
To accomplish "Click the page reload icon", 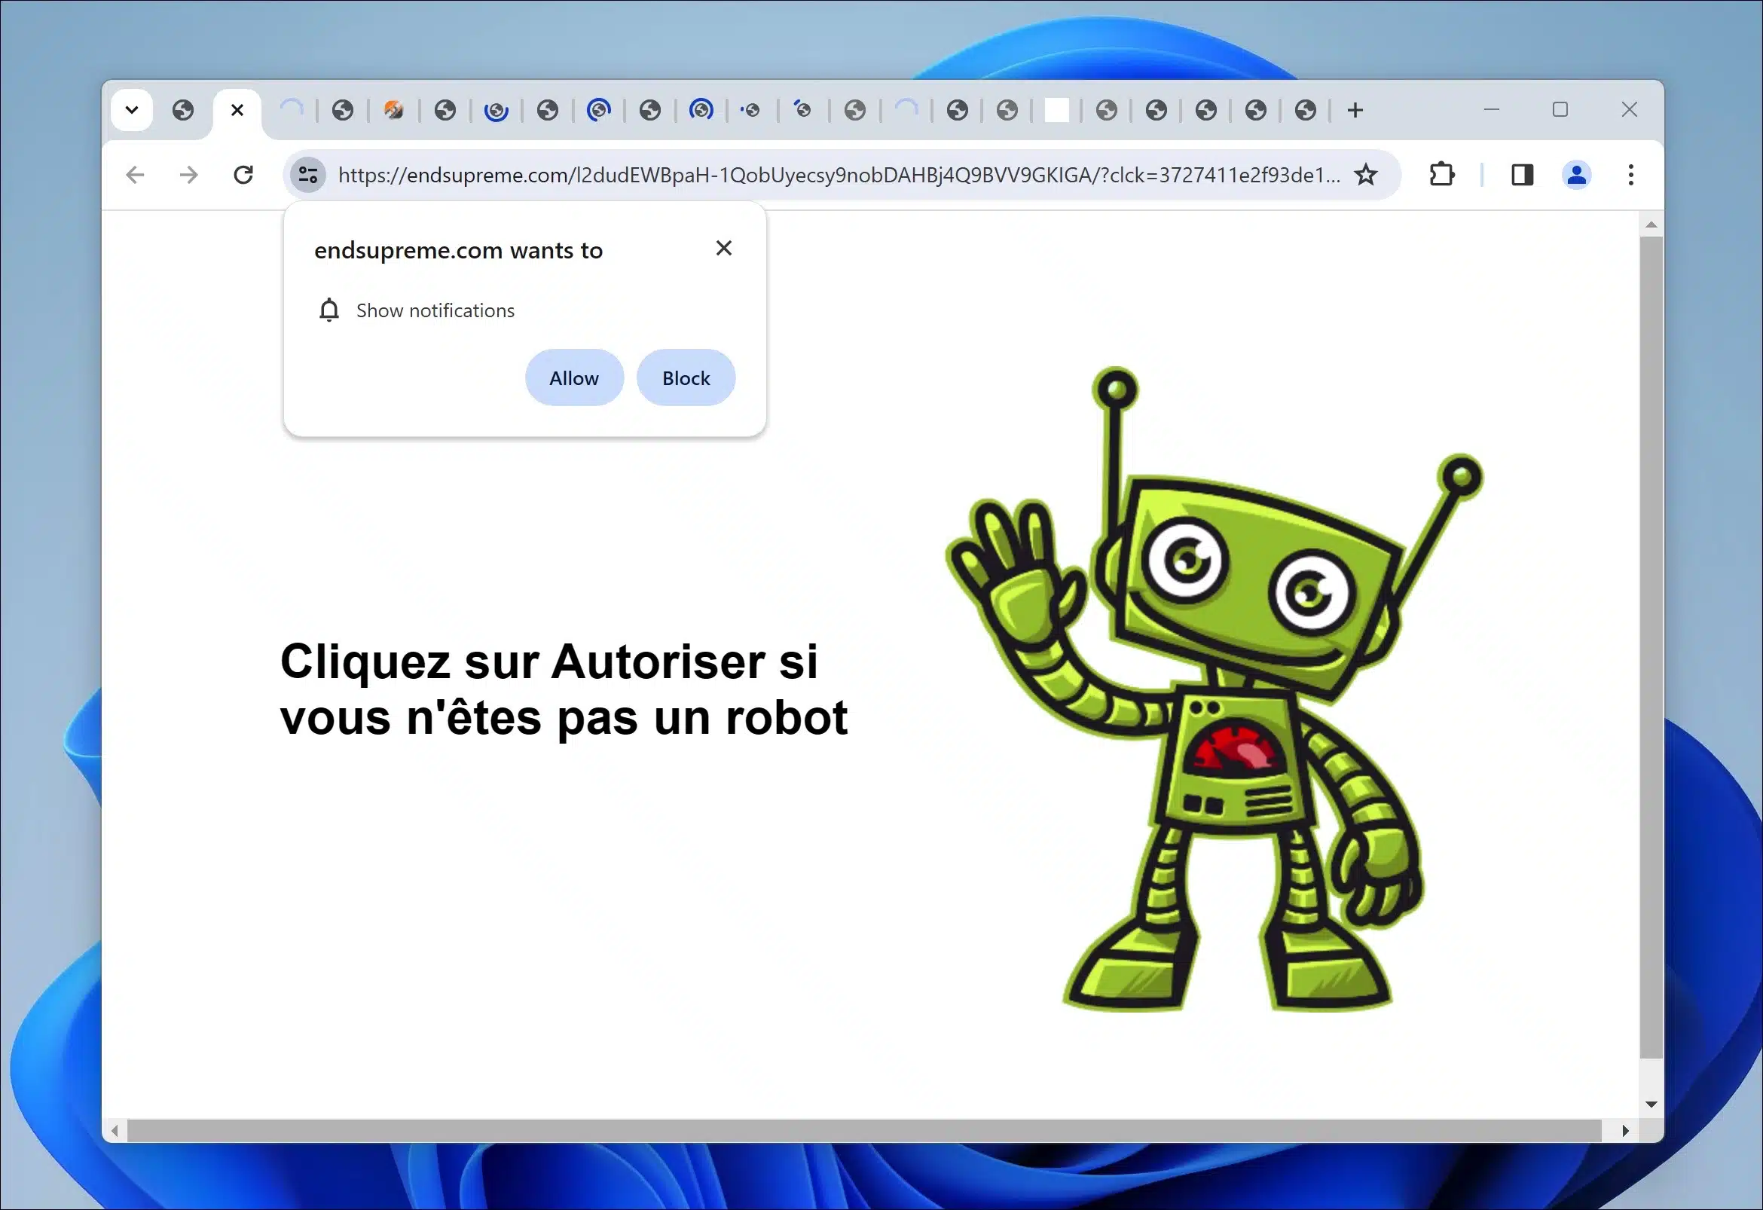I will pos(243,174).
